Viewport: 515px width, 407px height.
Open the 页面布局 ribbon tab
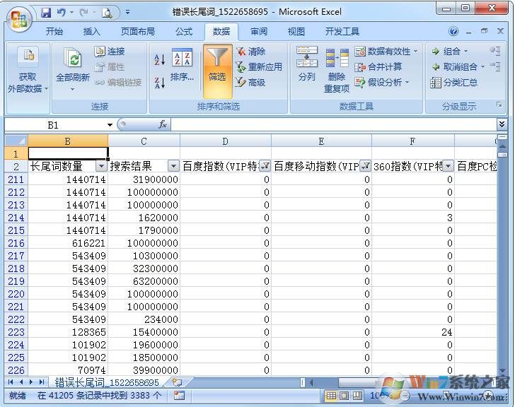click(138, 32)
